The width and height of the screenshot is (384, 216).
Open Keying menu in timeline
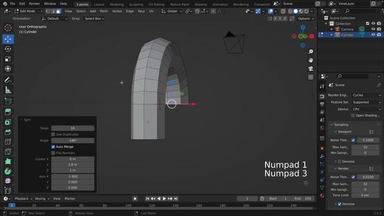coord(42,199)
